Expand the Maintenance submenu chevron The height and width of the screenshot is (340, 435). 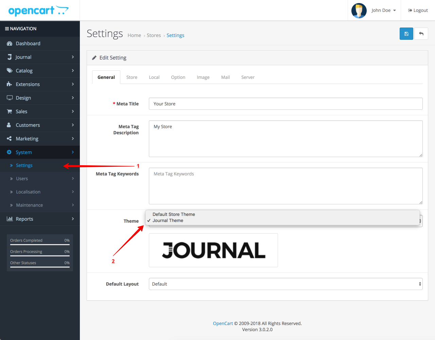(73, 205)
